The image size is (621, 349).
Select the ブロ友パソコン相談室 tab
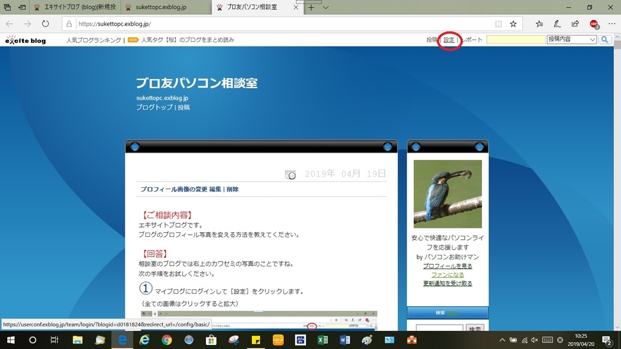252,8
